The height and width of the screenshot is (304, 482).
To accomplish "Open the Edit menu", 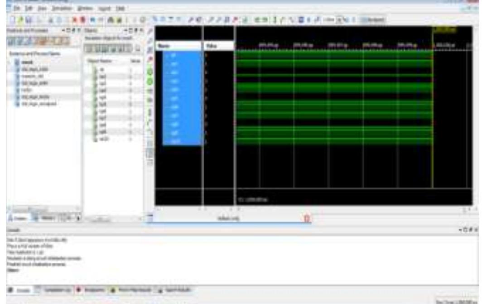I will [29, 8].
